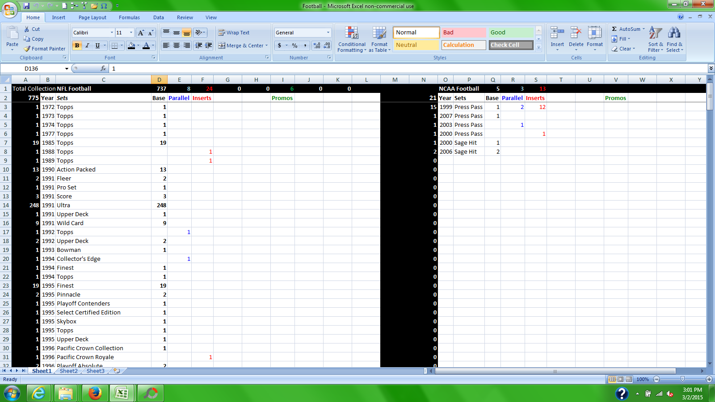Apply the Fill Color yellow swatch
The width and height of the screenshot is (715, 402).
click(x=131, y=46)
